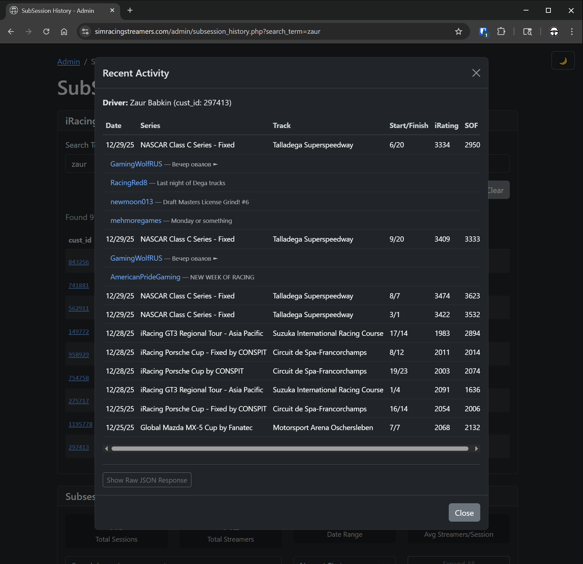Screen dimensions: 583x564
Task: Bookmark this page with the star icon
Action: coord(458,32)
